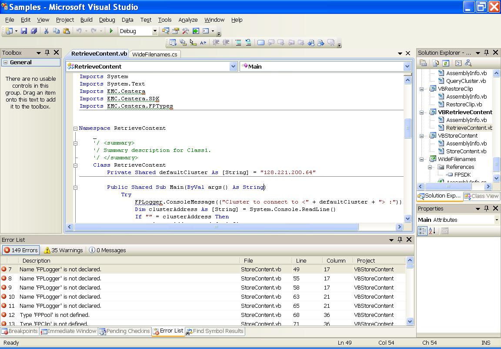Sort error list by Project column
This screenshot has width=501, height=349.
[379, 260]
